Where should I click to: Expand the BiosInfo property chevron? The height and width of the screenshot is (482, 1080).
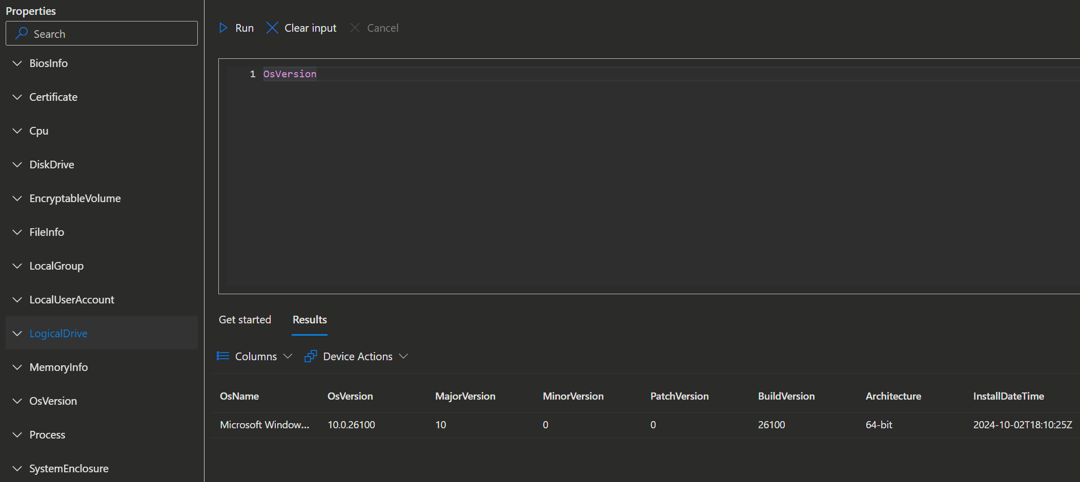(17, 63)
